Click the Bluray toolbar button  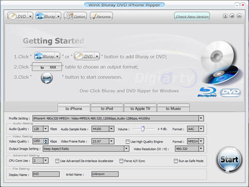[46, 16]
